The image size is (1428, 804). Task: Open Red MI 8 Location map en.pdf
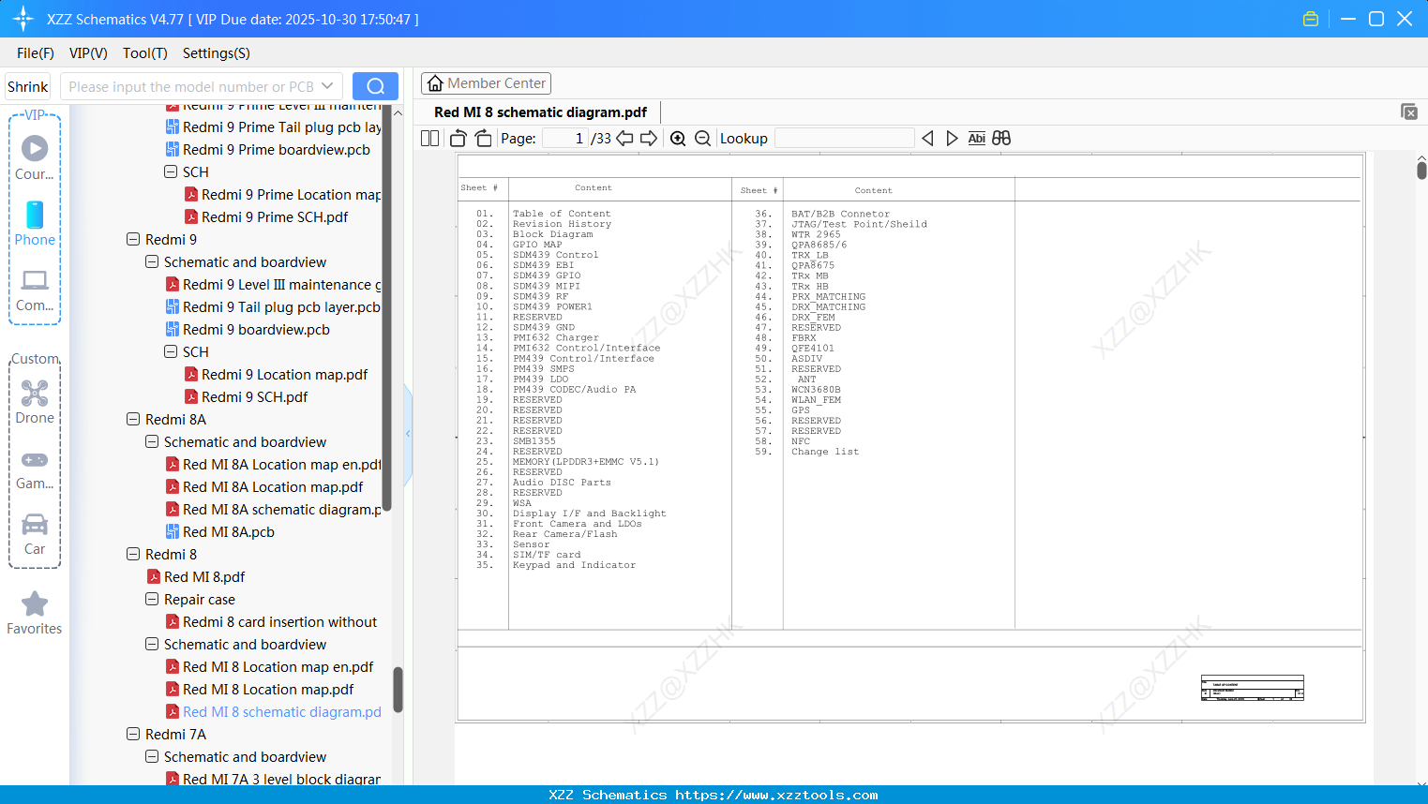click(278, 667)
